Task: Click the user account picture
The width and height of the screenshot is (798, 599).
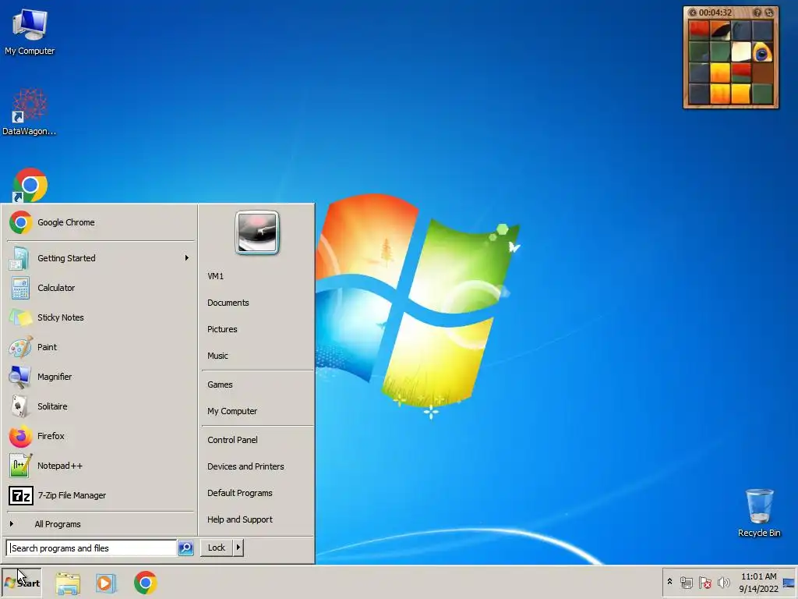Action: coord(257,232)
